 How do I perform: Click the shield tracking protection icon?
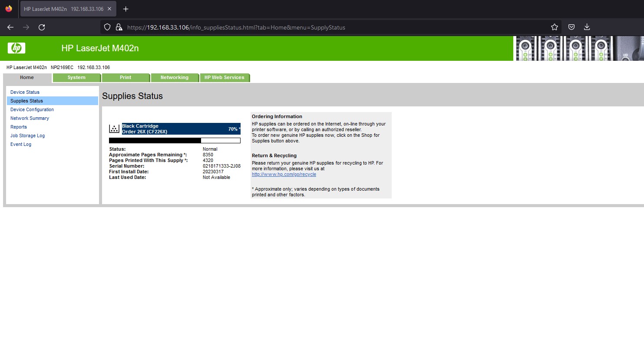(108, 27)
